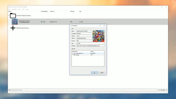Sort by the Name column header
The image size is (176, 99).
(x=10, y=11)
